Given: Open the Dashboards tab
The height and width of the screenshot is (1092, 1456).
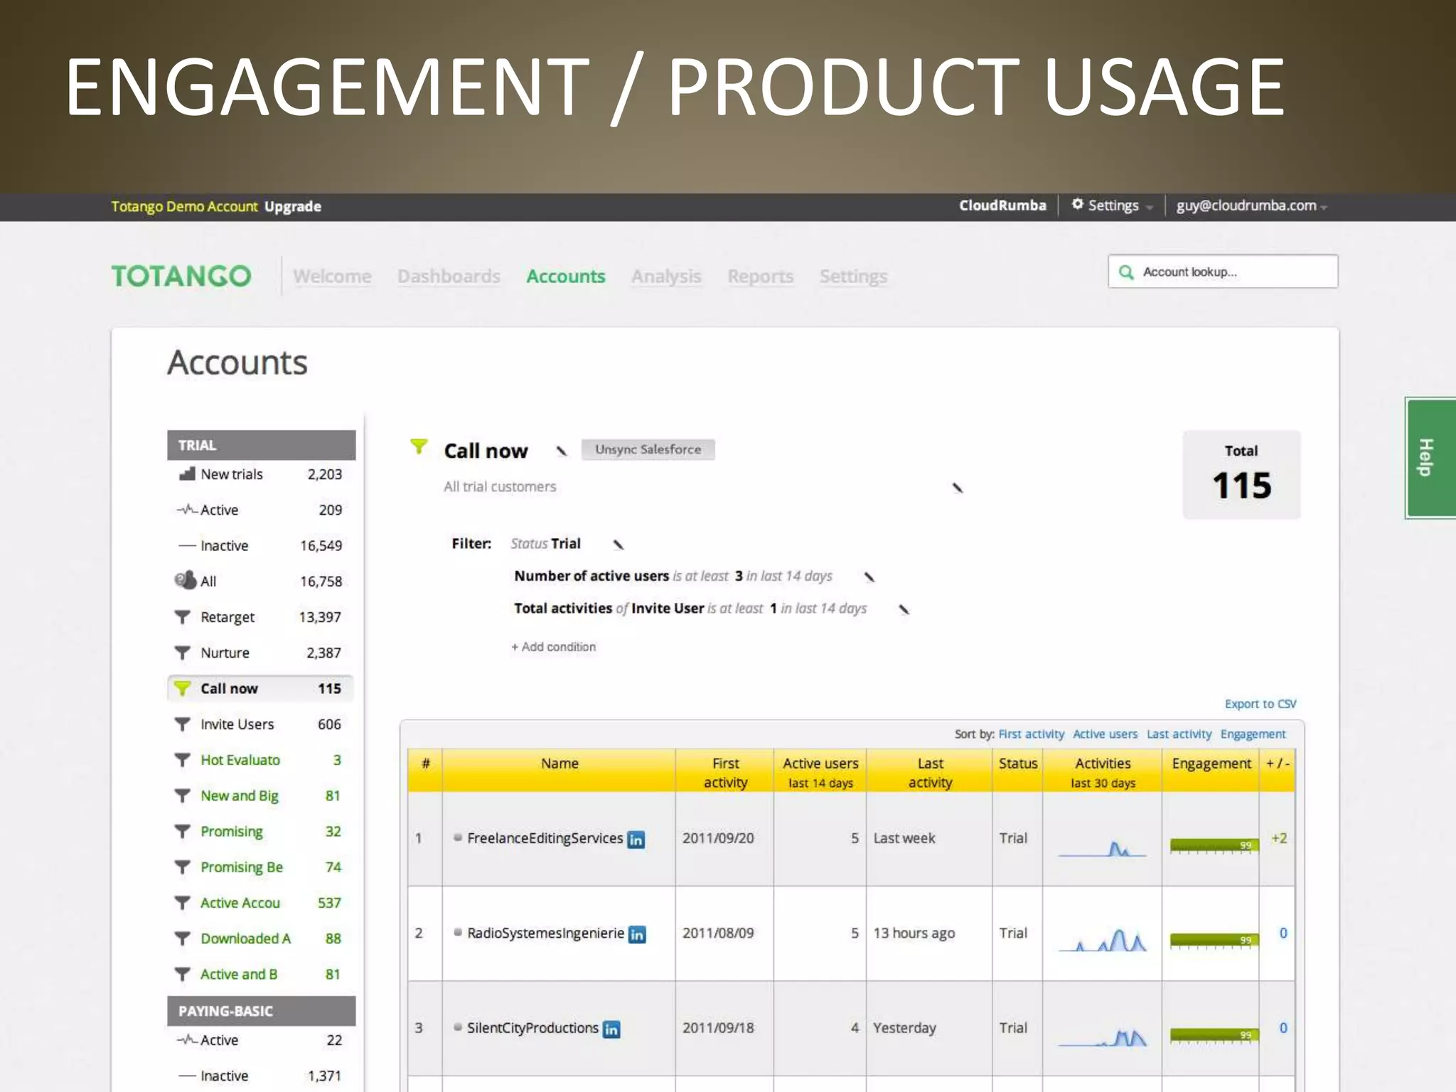Looking at the screenshot, I should click(449, 276).
